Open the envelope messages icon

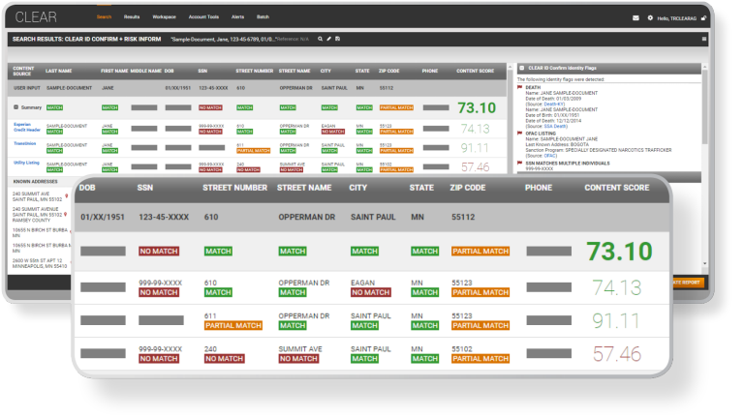click(x=636, y=17)
